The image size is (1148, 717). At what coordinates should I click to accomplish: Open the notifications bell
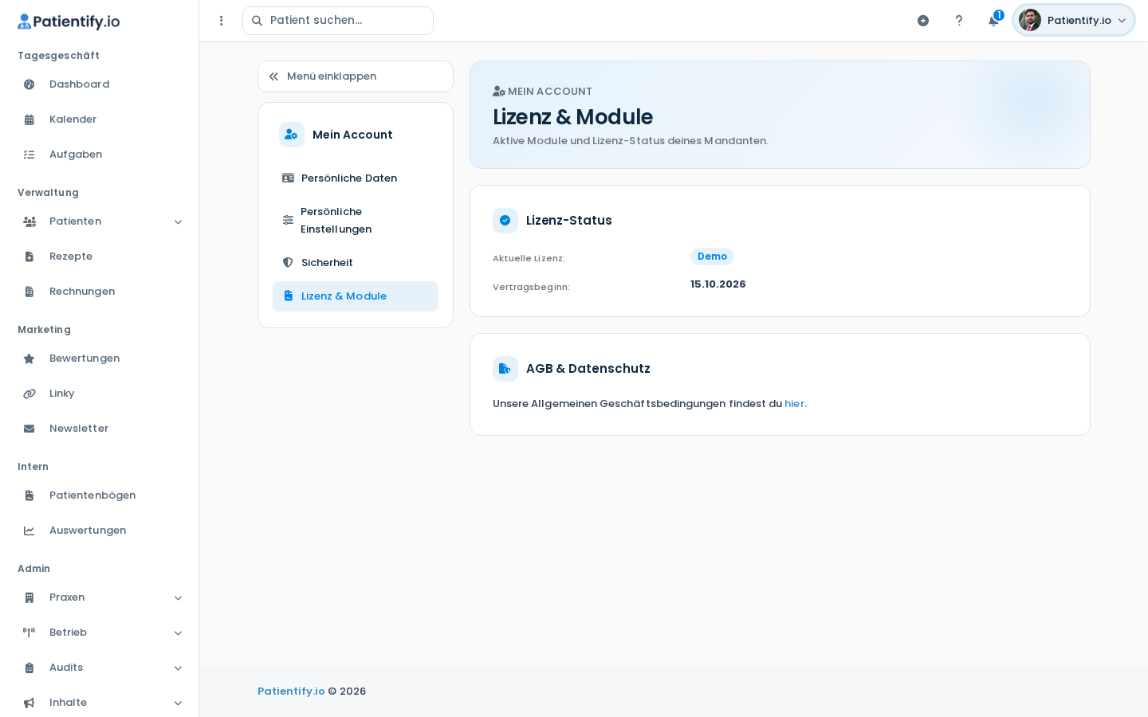click(994, 20)
